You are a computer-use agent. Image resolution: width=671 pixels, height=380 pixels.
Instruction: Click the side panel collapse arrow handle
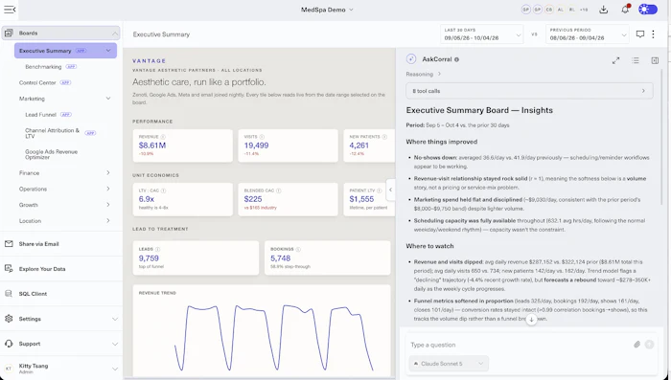coord(390,190)
